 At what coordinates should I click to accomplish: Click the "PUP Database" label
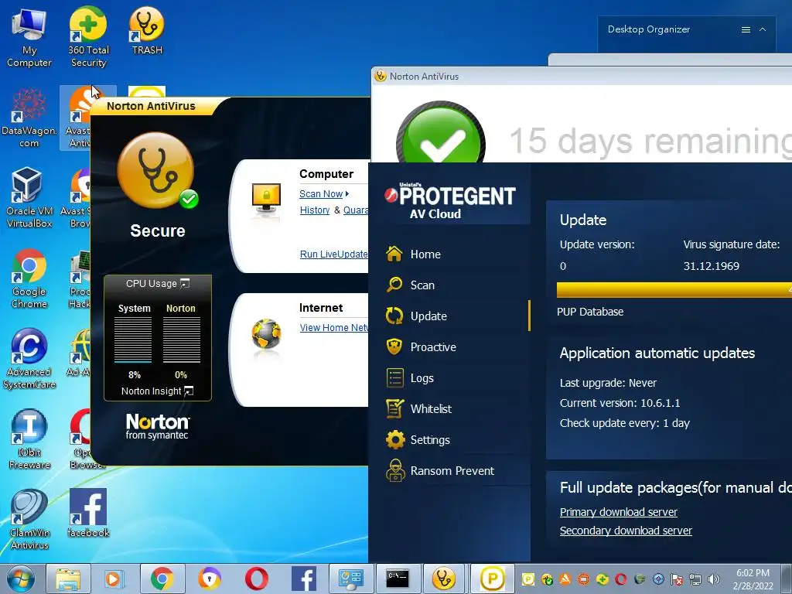pyautogui.click(x=590, y=312)
